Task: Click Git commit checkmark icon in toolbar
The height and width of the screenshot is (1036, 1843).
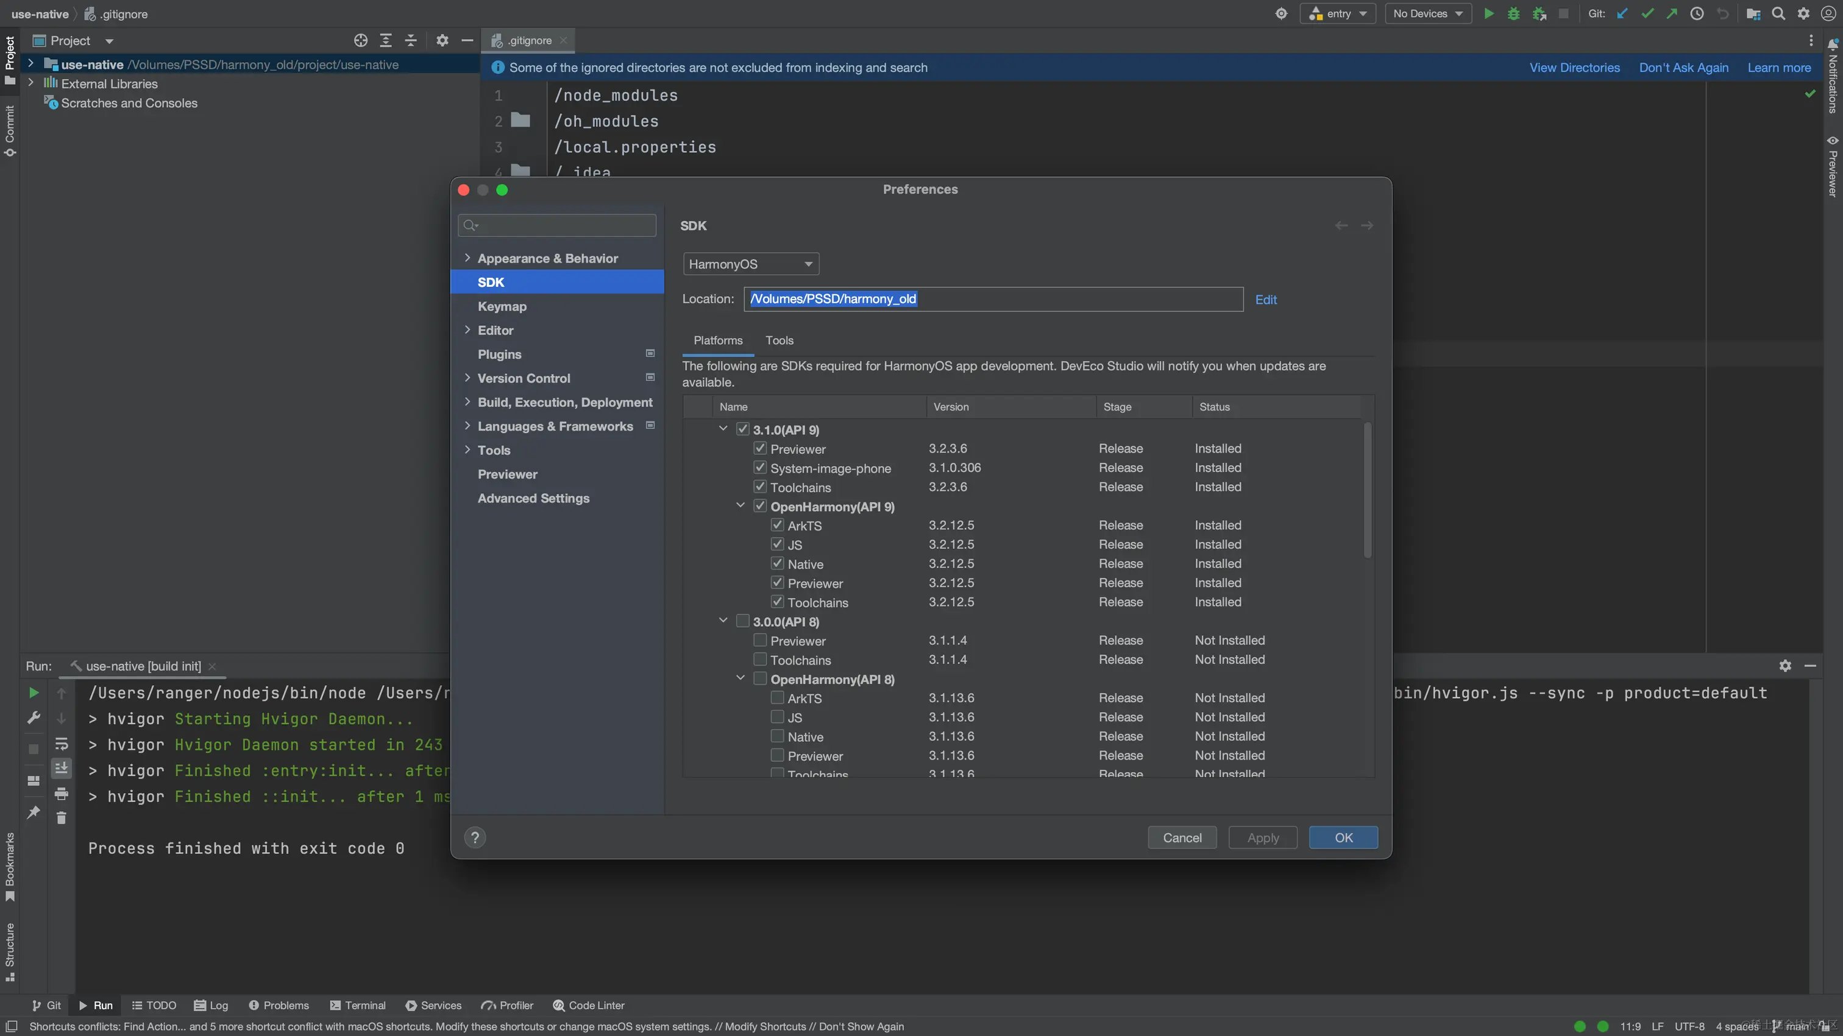Action: click(x=1647, y=13)
